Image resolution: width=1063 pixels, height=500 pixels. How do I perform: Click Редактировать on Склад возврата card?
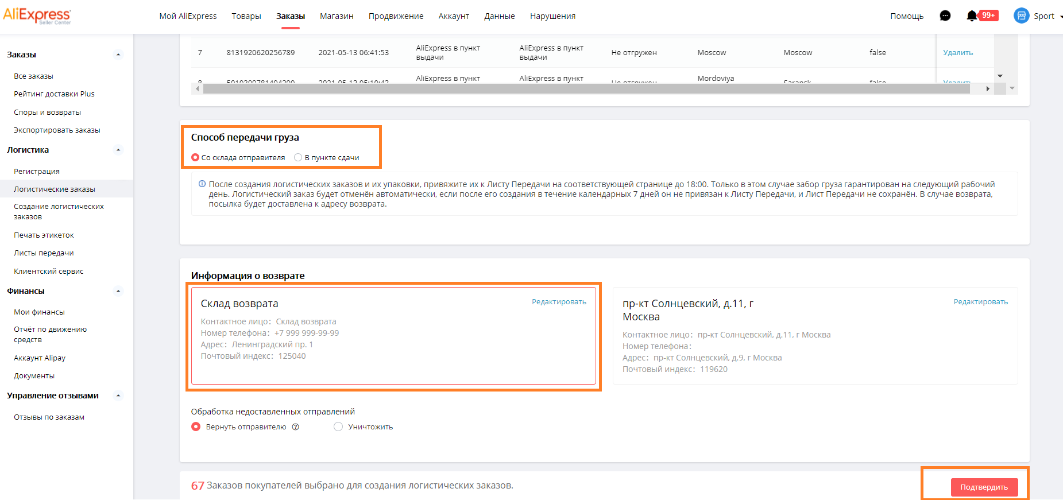(x=559, y=302)
